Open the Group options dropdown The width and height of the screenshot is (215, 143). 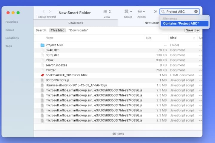(128, 12)
